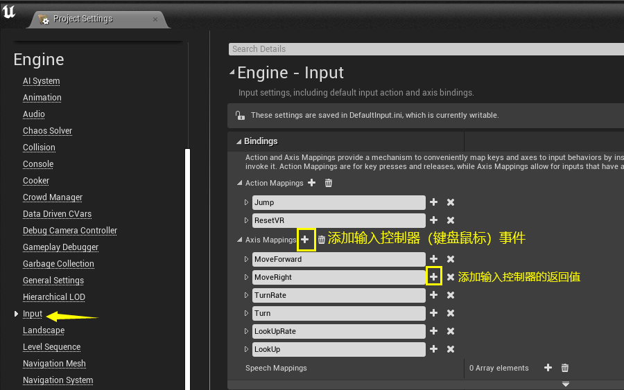Remove the TurnRate axis mapping
Screen dimensions: 624x390
[x=451, y=295]
